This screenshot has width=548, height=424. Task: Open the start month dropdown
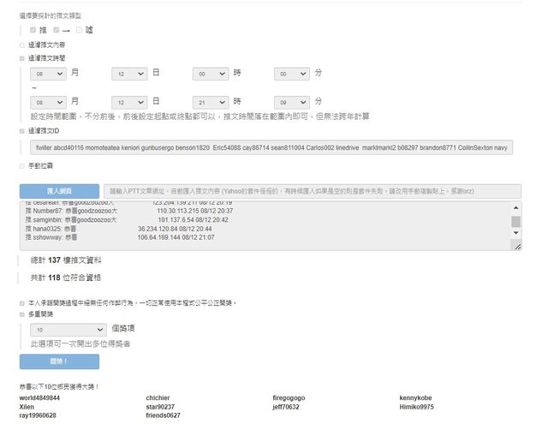[x=48, y=75]
